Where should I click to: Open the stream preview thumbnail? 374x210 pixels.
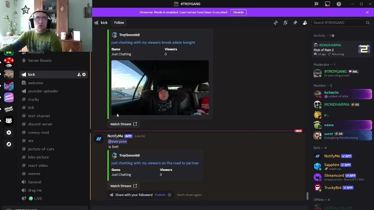tap(160, 87)
